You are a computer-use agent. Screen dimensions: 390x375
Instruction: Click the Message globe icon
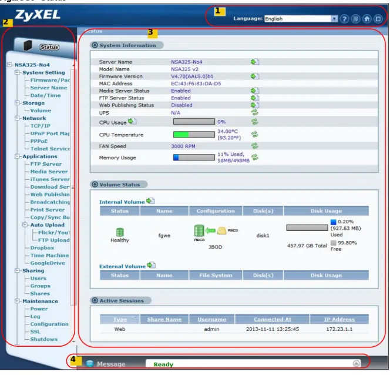pyautogui.click(x=89, y=364)
